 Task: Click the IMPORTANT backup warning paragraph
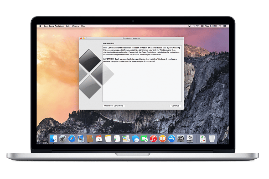coord(140,60)
